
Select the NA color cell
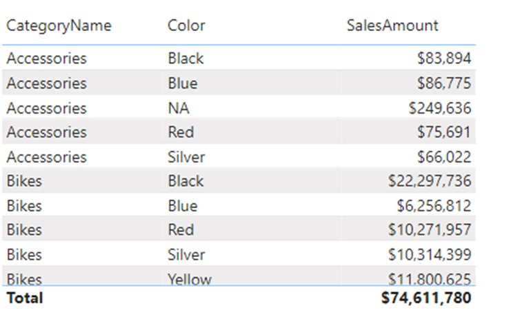[x=179, y=108]
